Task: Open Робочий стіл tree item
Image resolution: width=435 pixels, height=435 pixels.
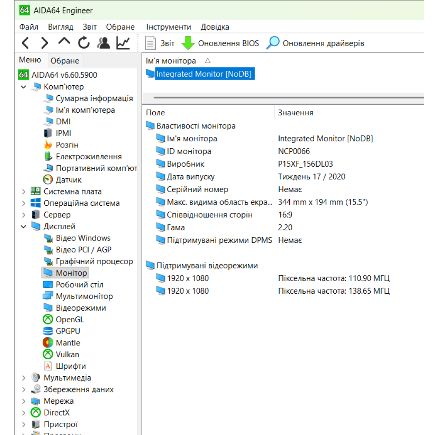Action: [73, 284]
